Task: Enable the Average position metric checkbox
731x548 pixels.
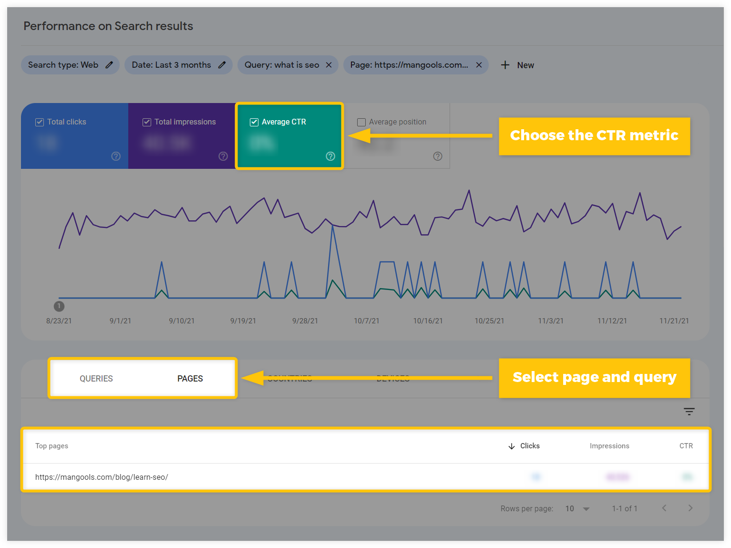Action: point(361,122)
